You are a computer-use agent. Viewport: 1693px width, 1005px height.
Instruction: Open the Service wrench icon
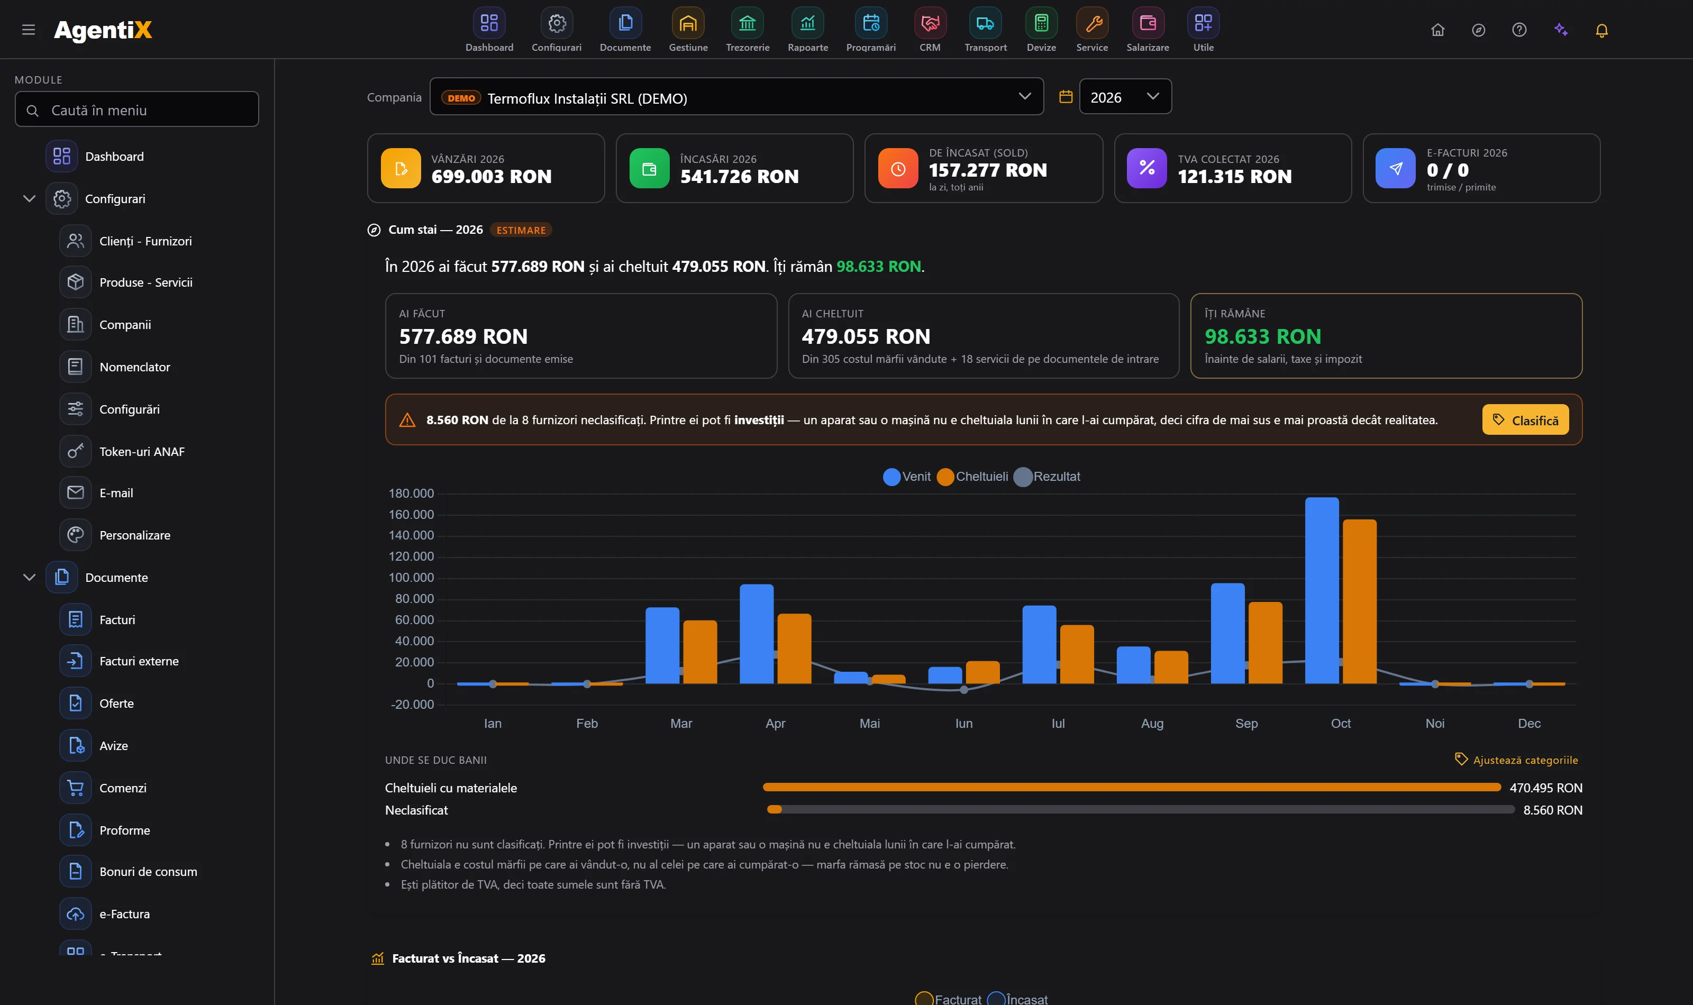click(1093, 24)
